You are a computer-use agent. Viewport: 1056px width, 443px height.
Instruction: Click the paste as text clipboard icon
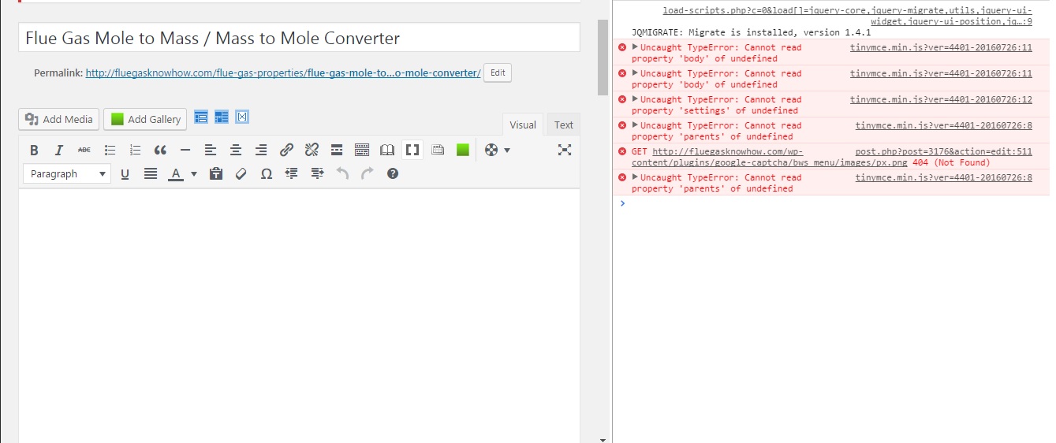pos(216,173)
